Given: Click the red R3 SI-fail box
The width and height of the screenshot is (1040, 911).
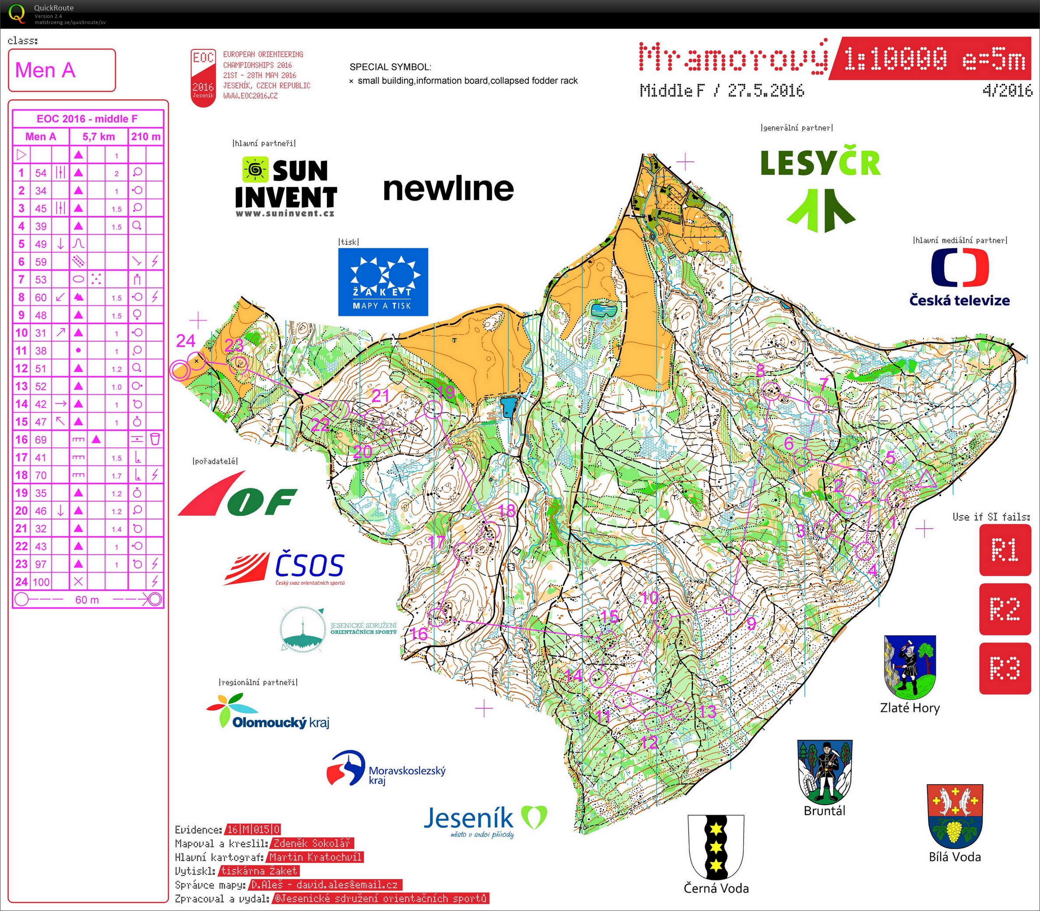Looking at the screenshot, I should pyautogui.click(x=1005, y=669).
